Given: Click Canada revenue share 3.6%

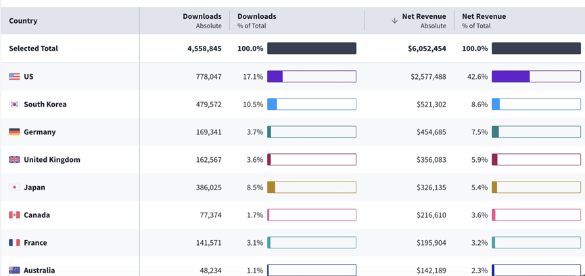Looking at the screenshot, I should tap(479, 215).
